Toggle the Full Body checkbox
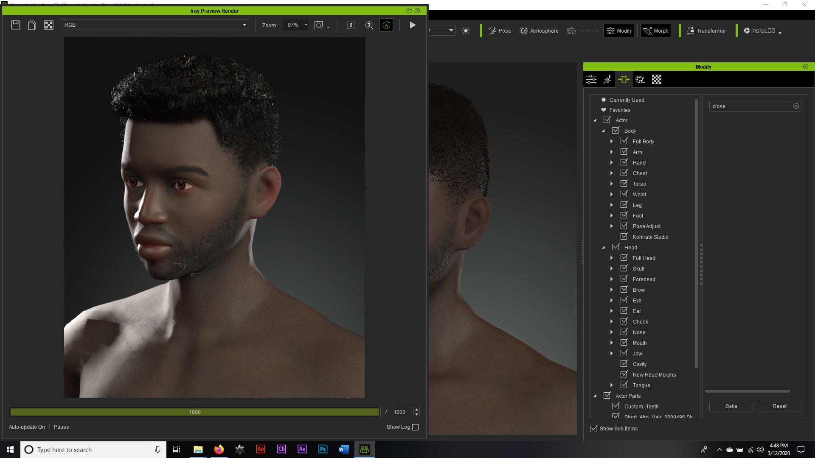Viewport: 815px width, 458px height. [x=624, y=141]
